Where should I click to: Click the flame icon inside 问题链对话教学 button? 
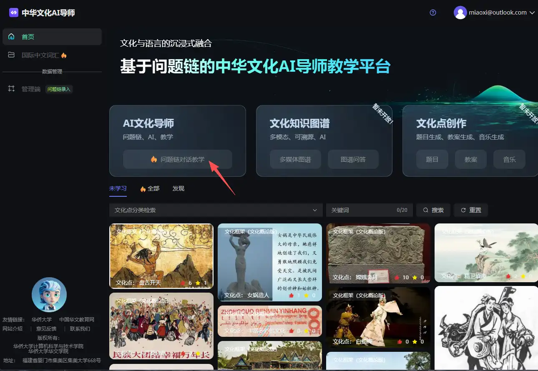153,159
